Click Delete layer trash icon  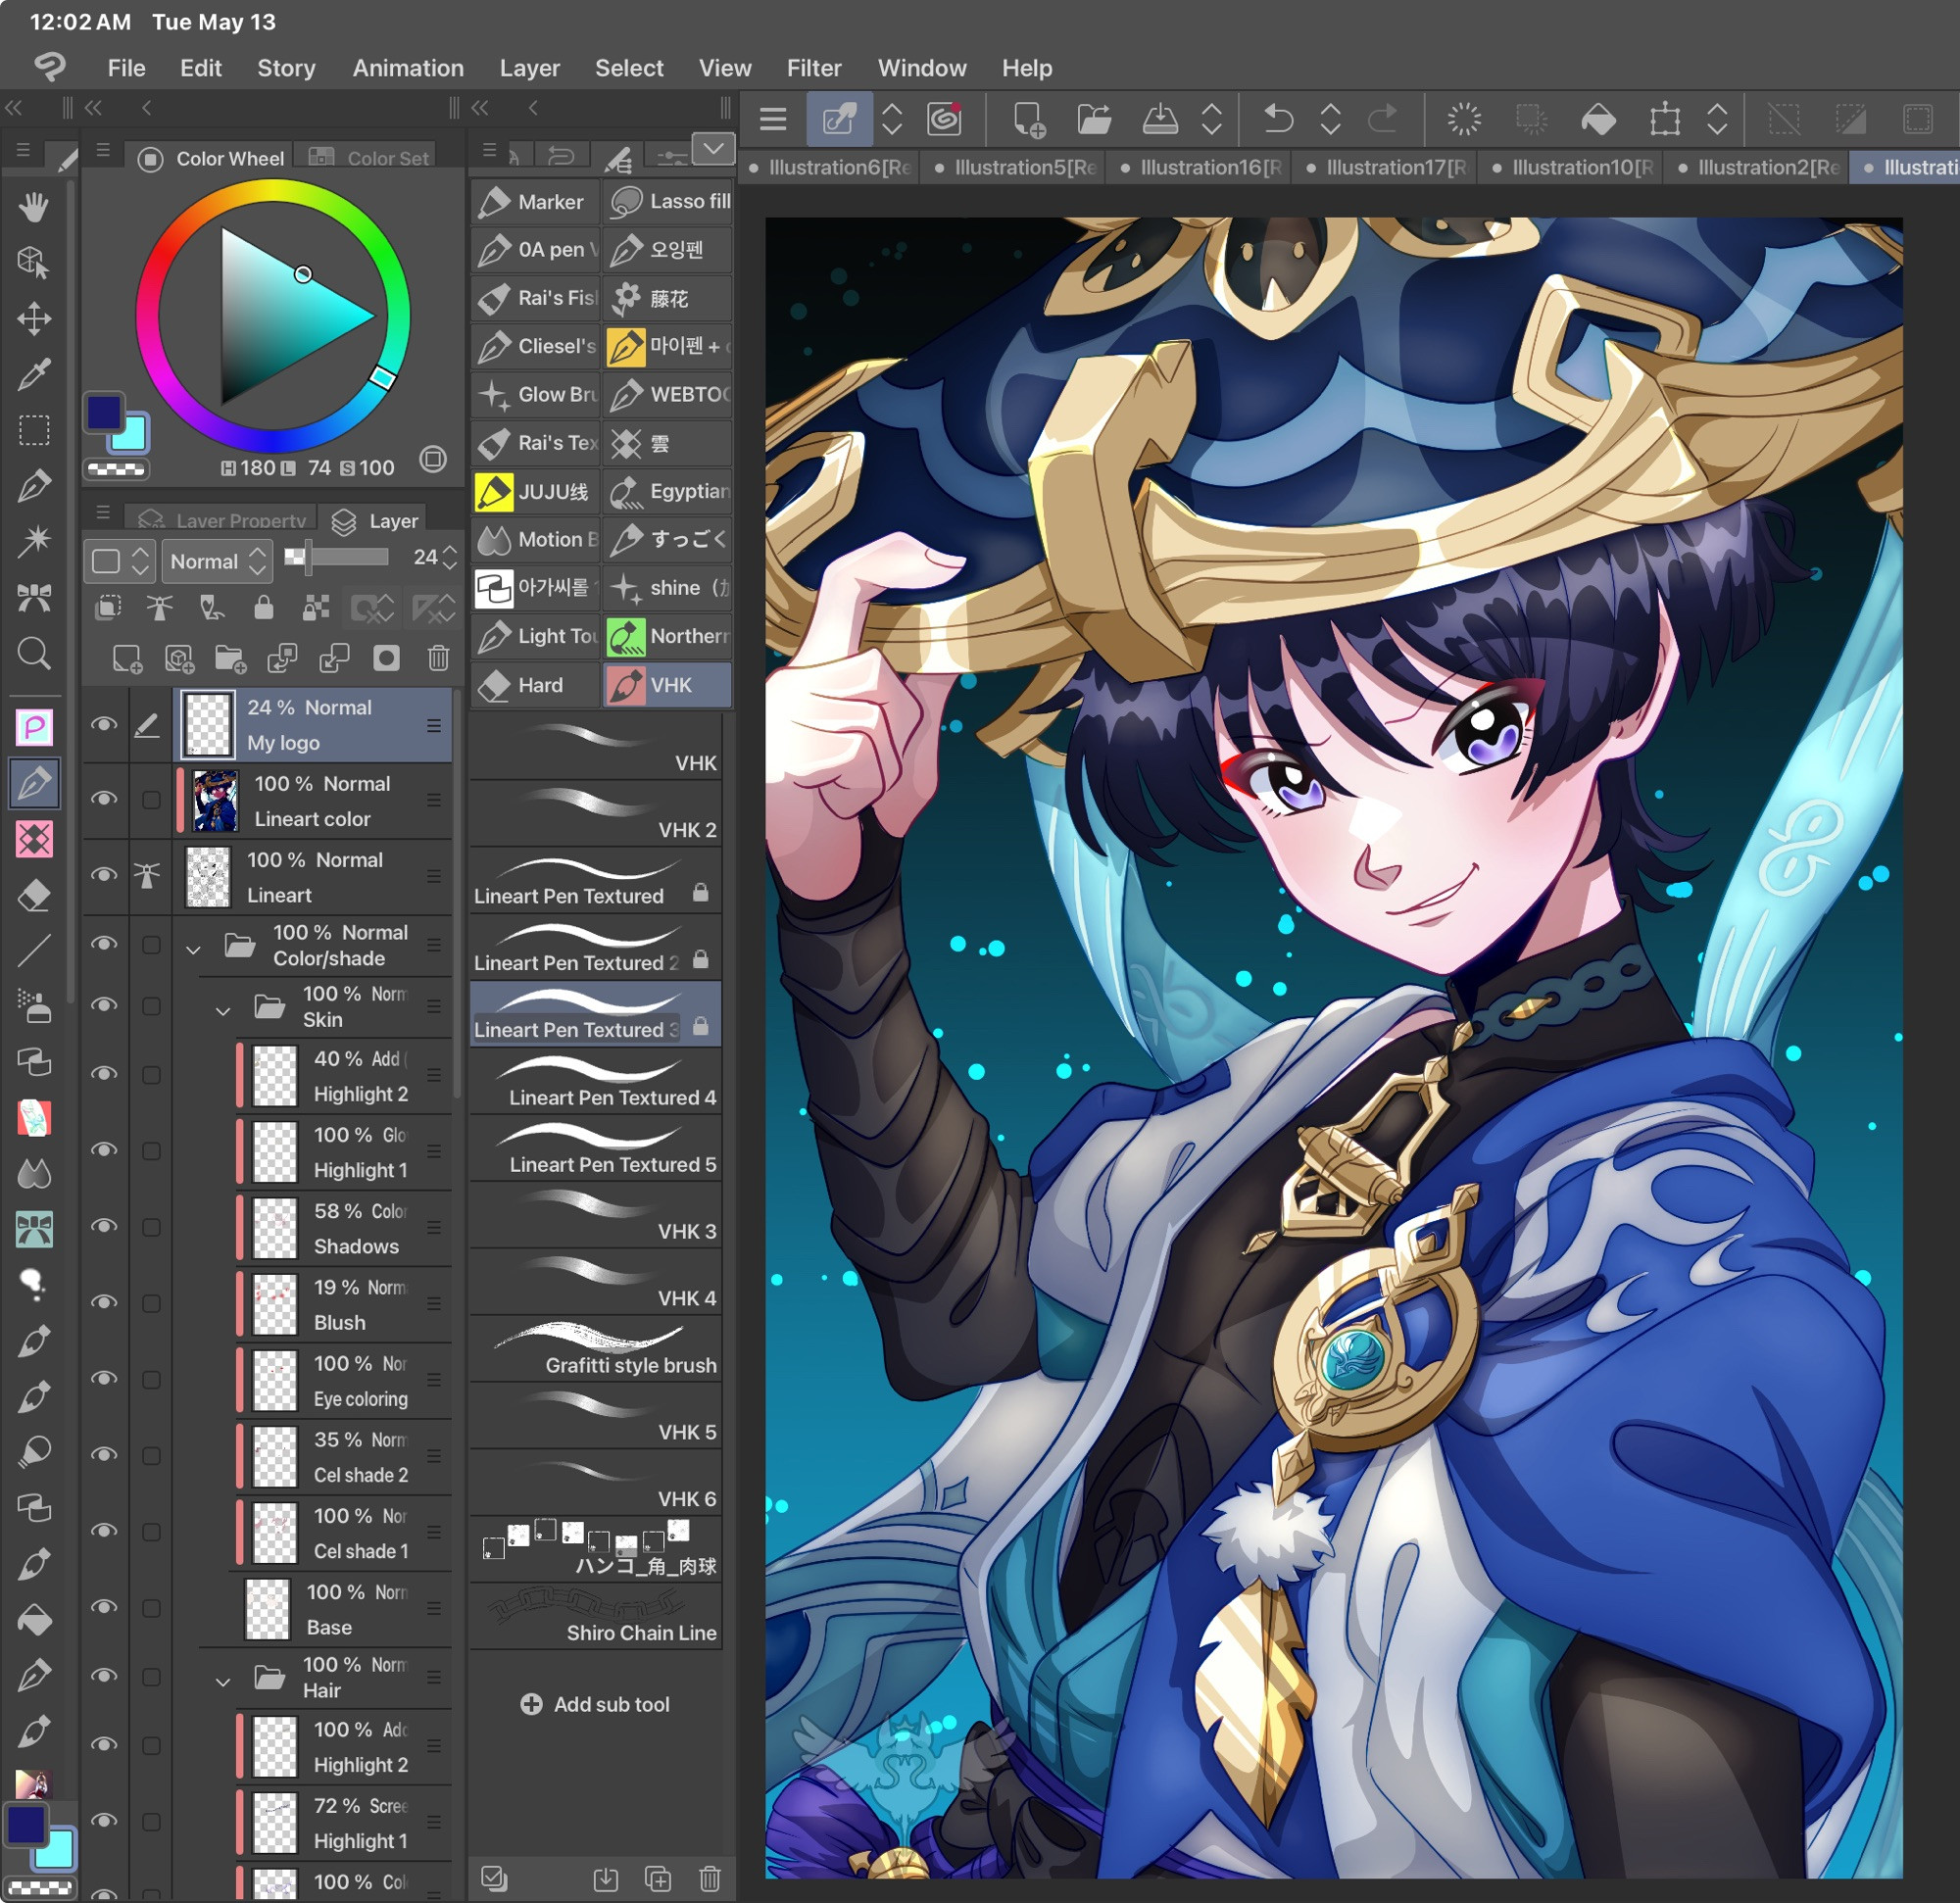pos(438,658)
